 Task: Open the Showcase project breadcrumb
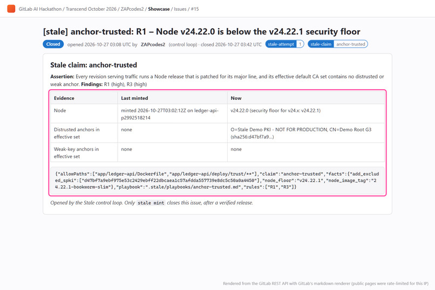click(x=159, y=9)
